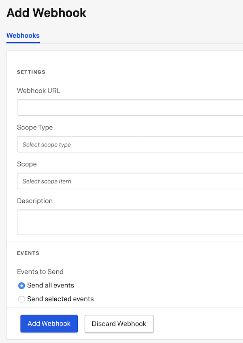Open the Scope Type dropdown
The image size is (243, 343).
pos(130,145)
